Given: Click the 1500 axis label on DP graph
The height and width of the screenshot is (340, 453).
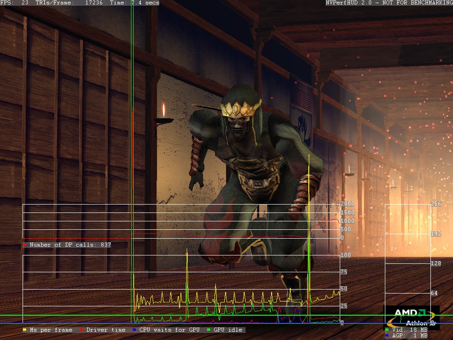Looking at the screenshot, I should 347,212.
